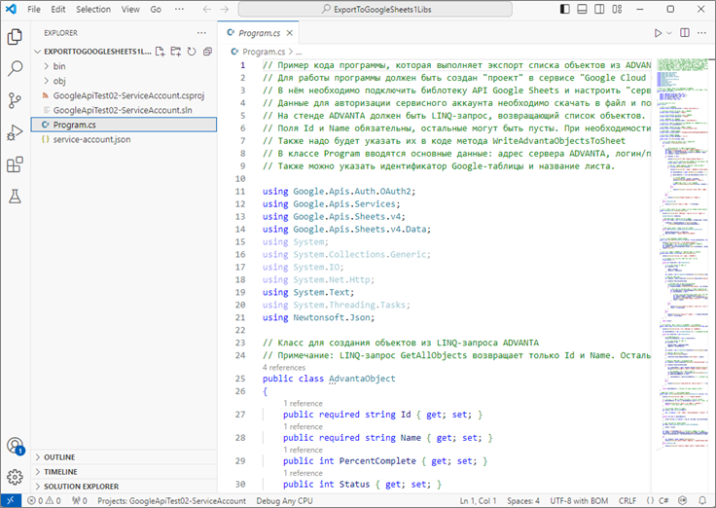Click Program.cs in the breadcrumb

click(264, 52)
